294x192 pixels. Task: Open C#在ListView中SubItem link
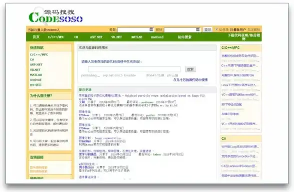click(x=239, y=166)
